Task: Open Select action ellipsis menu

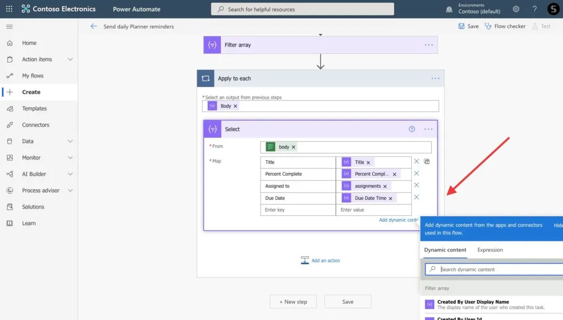Action: tap(428, 129)
